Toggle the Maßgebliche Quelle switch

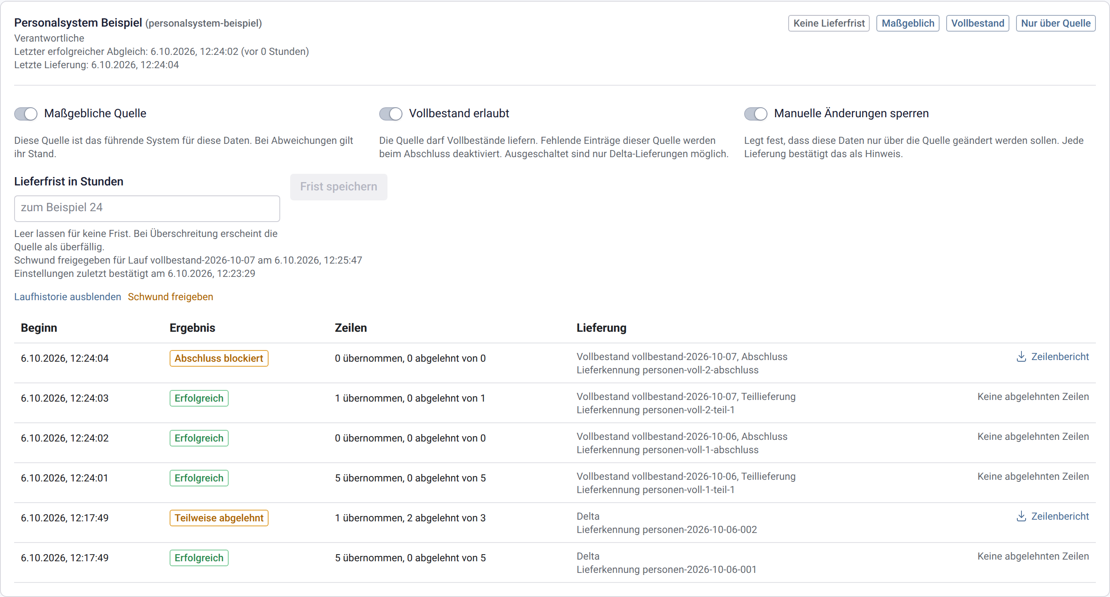coord(26,114)
